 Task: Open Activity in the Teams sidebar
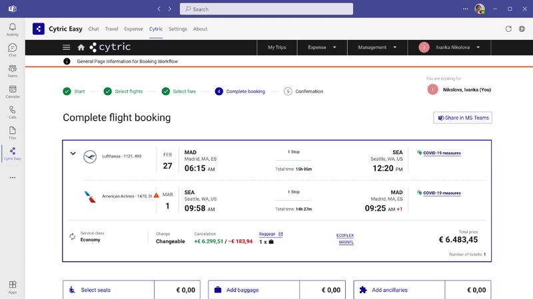[x=12, y=29]
